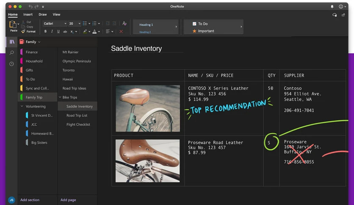The height and width of the screenshot is (205, 354).
Task: Click the Paste clipboard icon
Action: click(x=13, y=24)
